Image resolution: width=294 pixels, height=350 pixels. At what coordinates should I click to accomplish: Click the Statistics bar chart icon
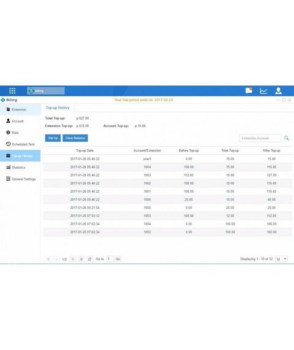point(8,167)
